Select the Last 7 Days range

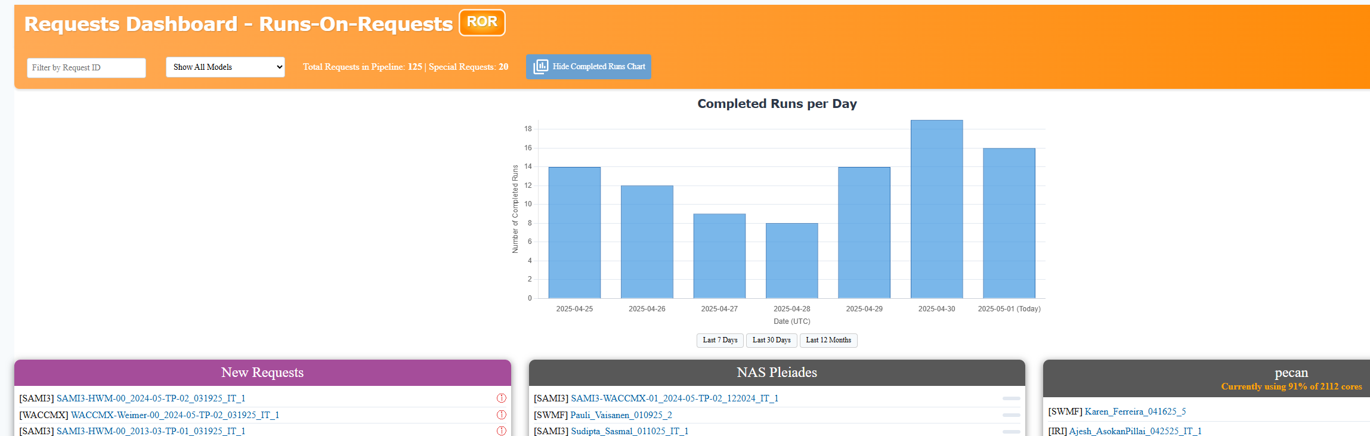point(720,341)
